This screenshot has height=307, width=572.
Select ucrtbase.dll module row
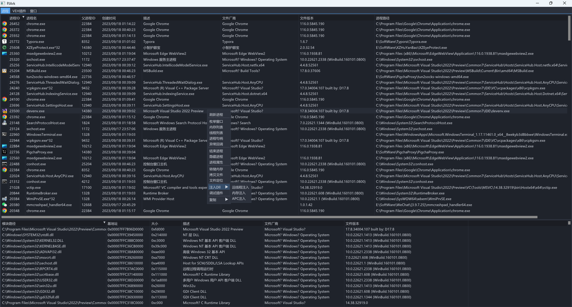click(x=284, y=275)
